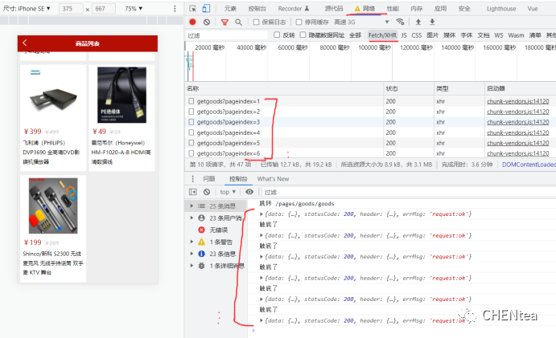Click the inspect element picker icon

click(193, 8)
